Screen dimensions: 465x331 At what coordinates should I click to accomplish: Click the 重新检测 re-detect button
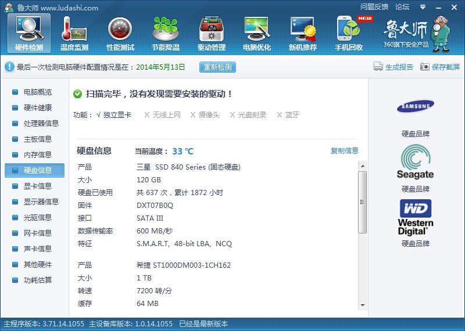[x=217, y=67]
